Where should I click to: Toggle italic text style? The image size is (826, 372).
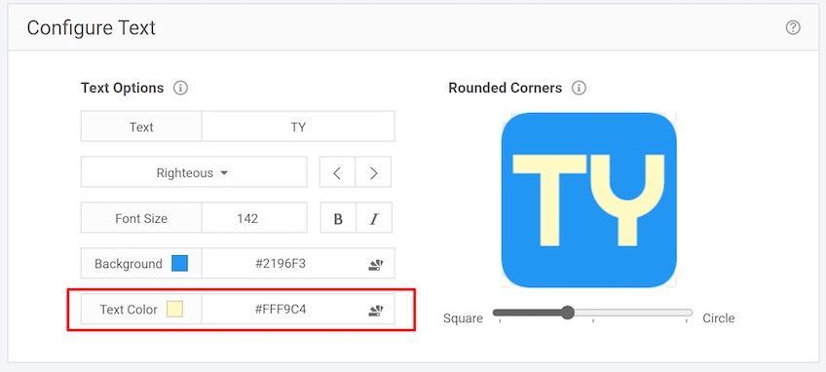(x=374, y=218)
